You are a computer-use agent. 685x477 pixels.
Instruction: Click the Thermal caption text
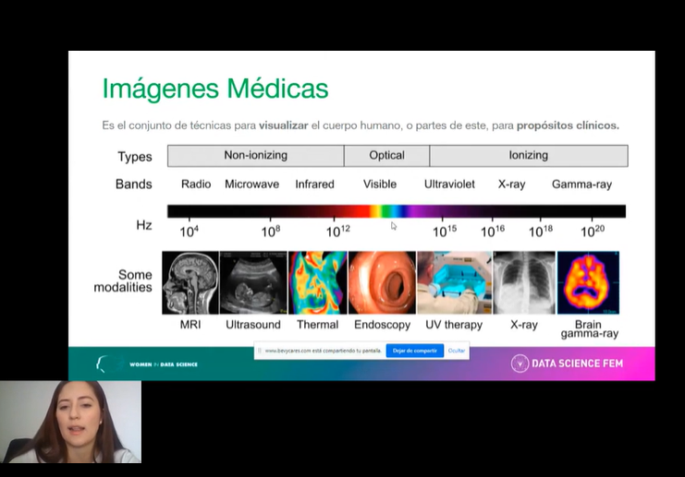pos(318,325)
